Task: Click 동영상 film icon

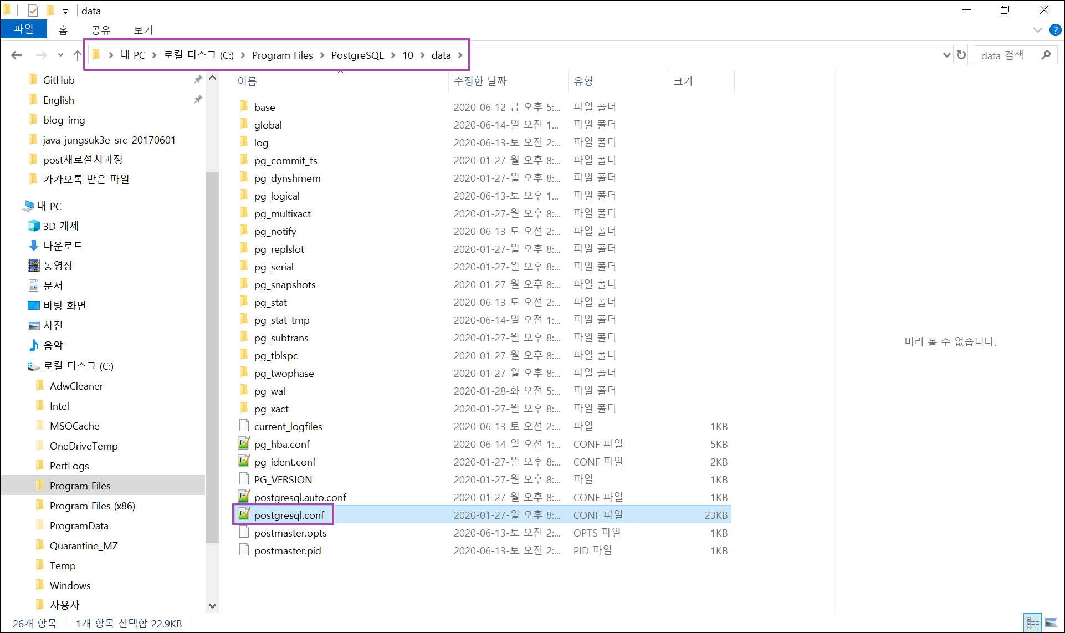Action: click(34, 266)
